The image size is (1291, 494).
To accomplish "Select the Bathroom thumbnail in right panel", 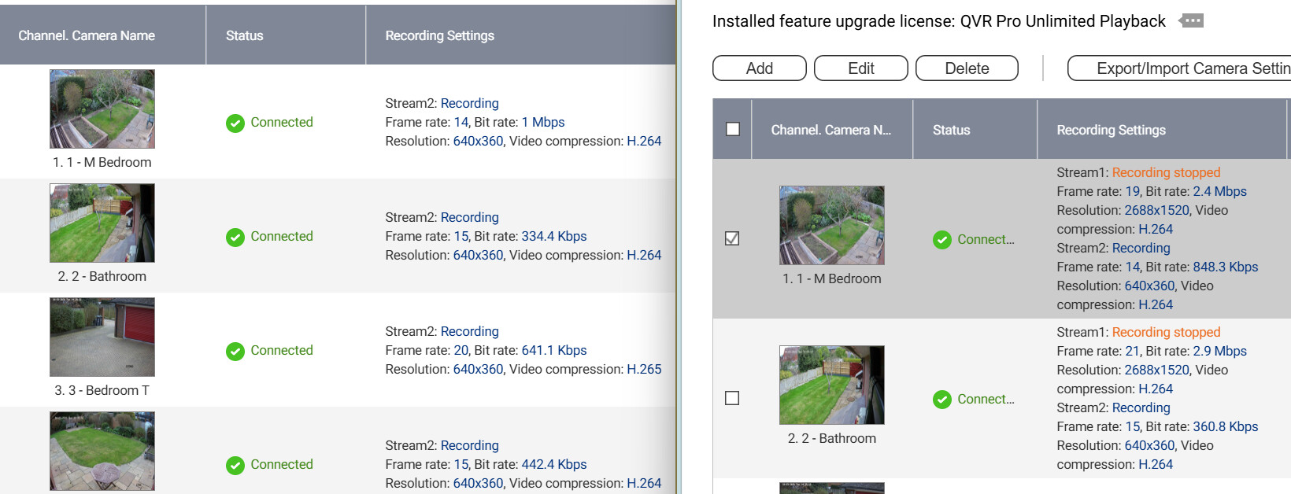I will [831, 385].
